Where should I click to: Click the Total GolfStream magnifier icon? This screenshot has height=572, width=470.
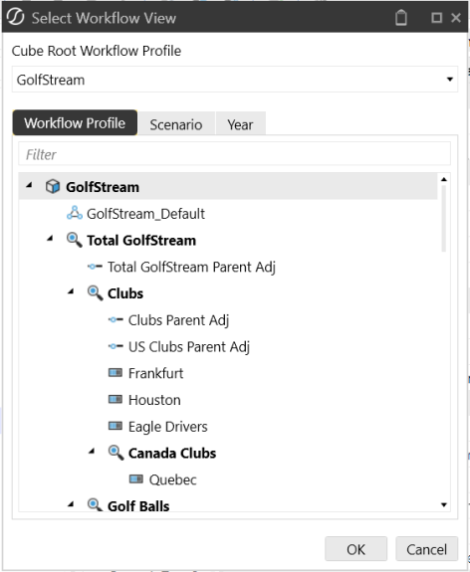click(74, 240)
